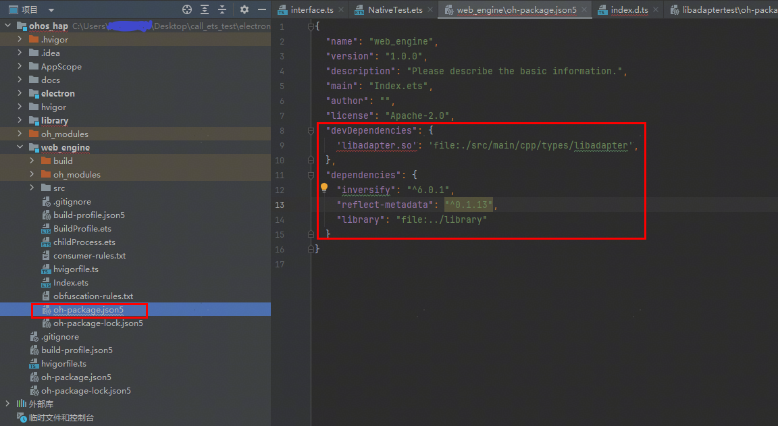Open obfuscation-rules.txt file
The width and height of the screenshot is (778, 426).
click(x=93, y=296)
